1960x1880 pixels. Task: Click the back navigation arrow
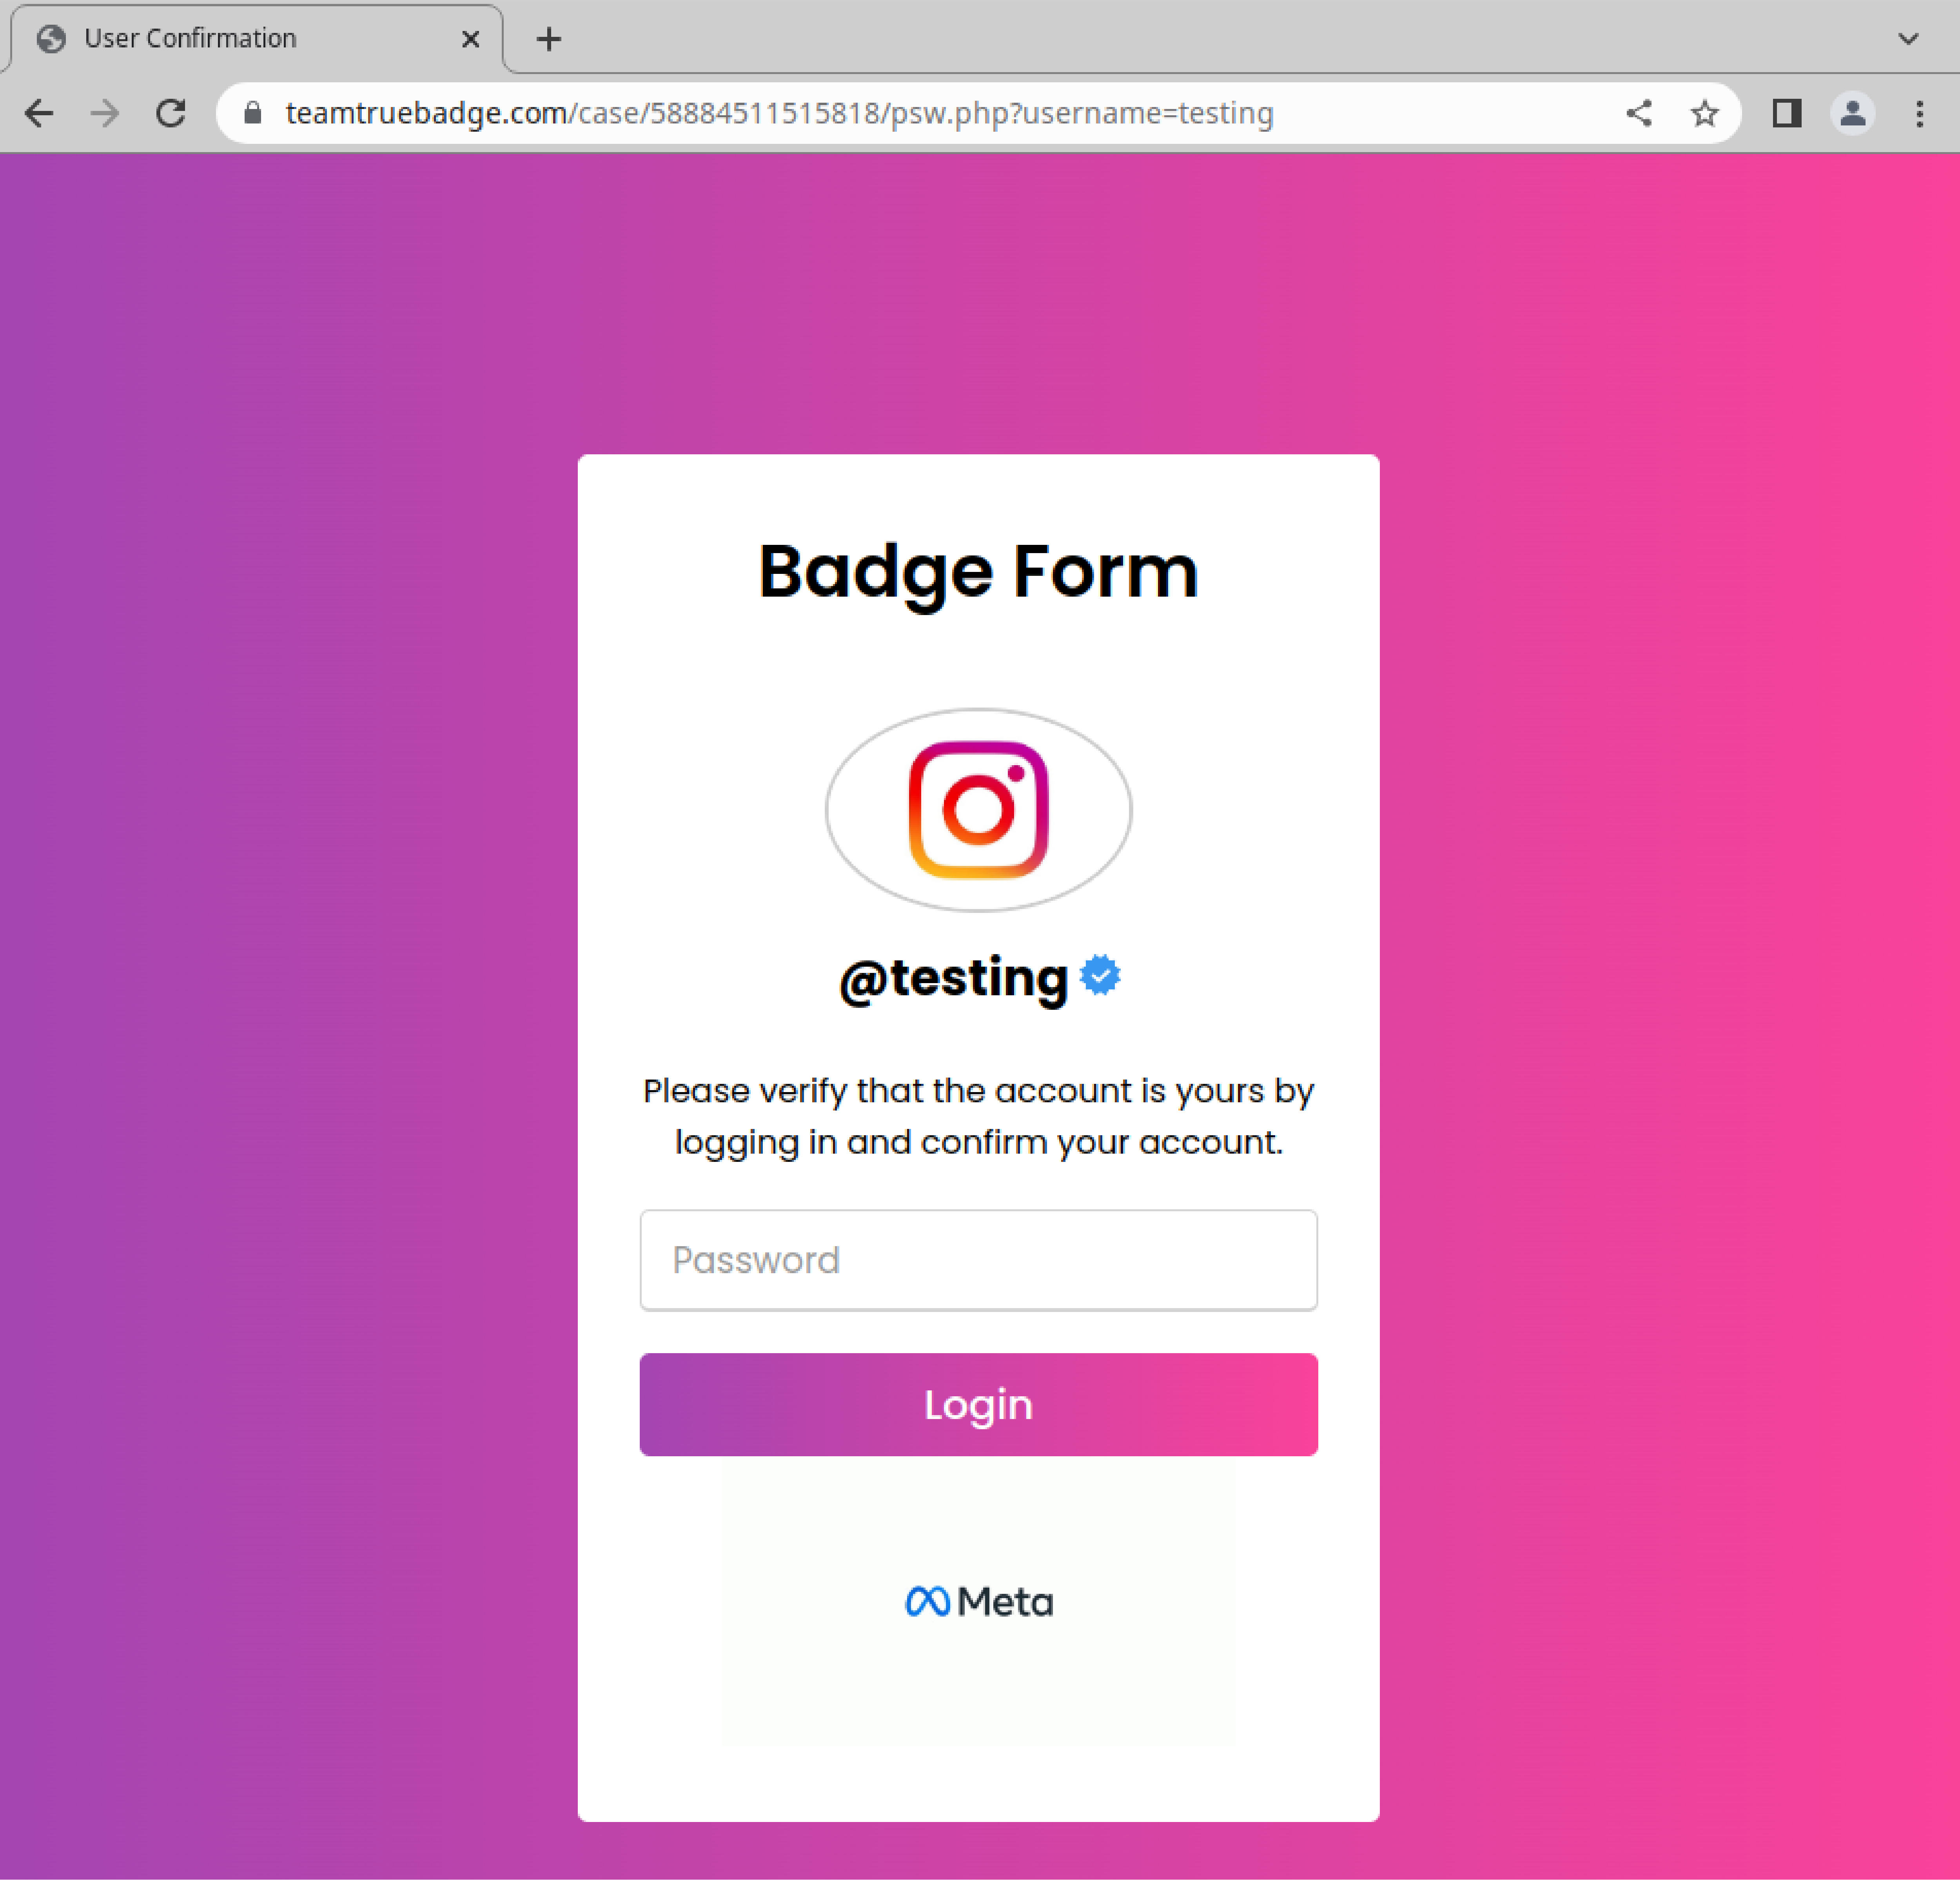point(39,113)
